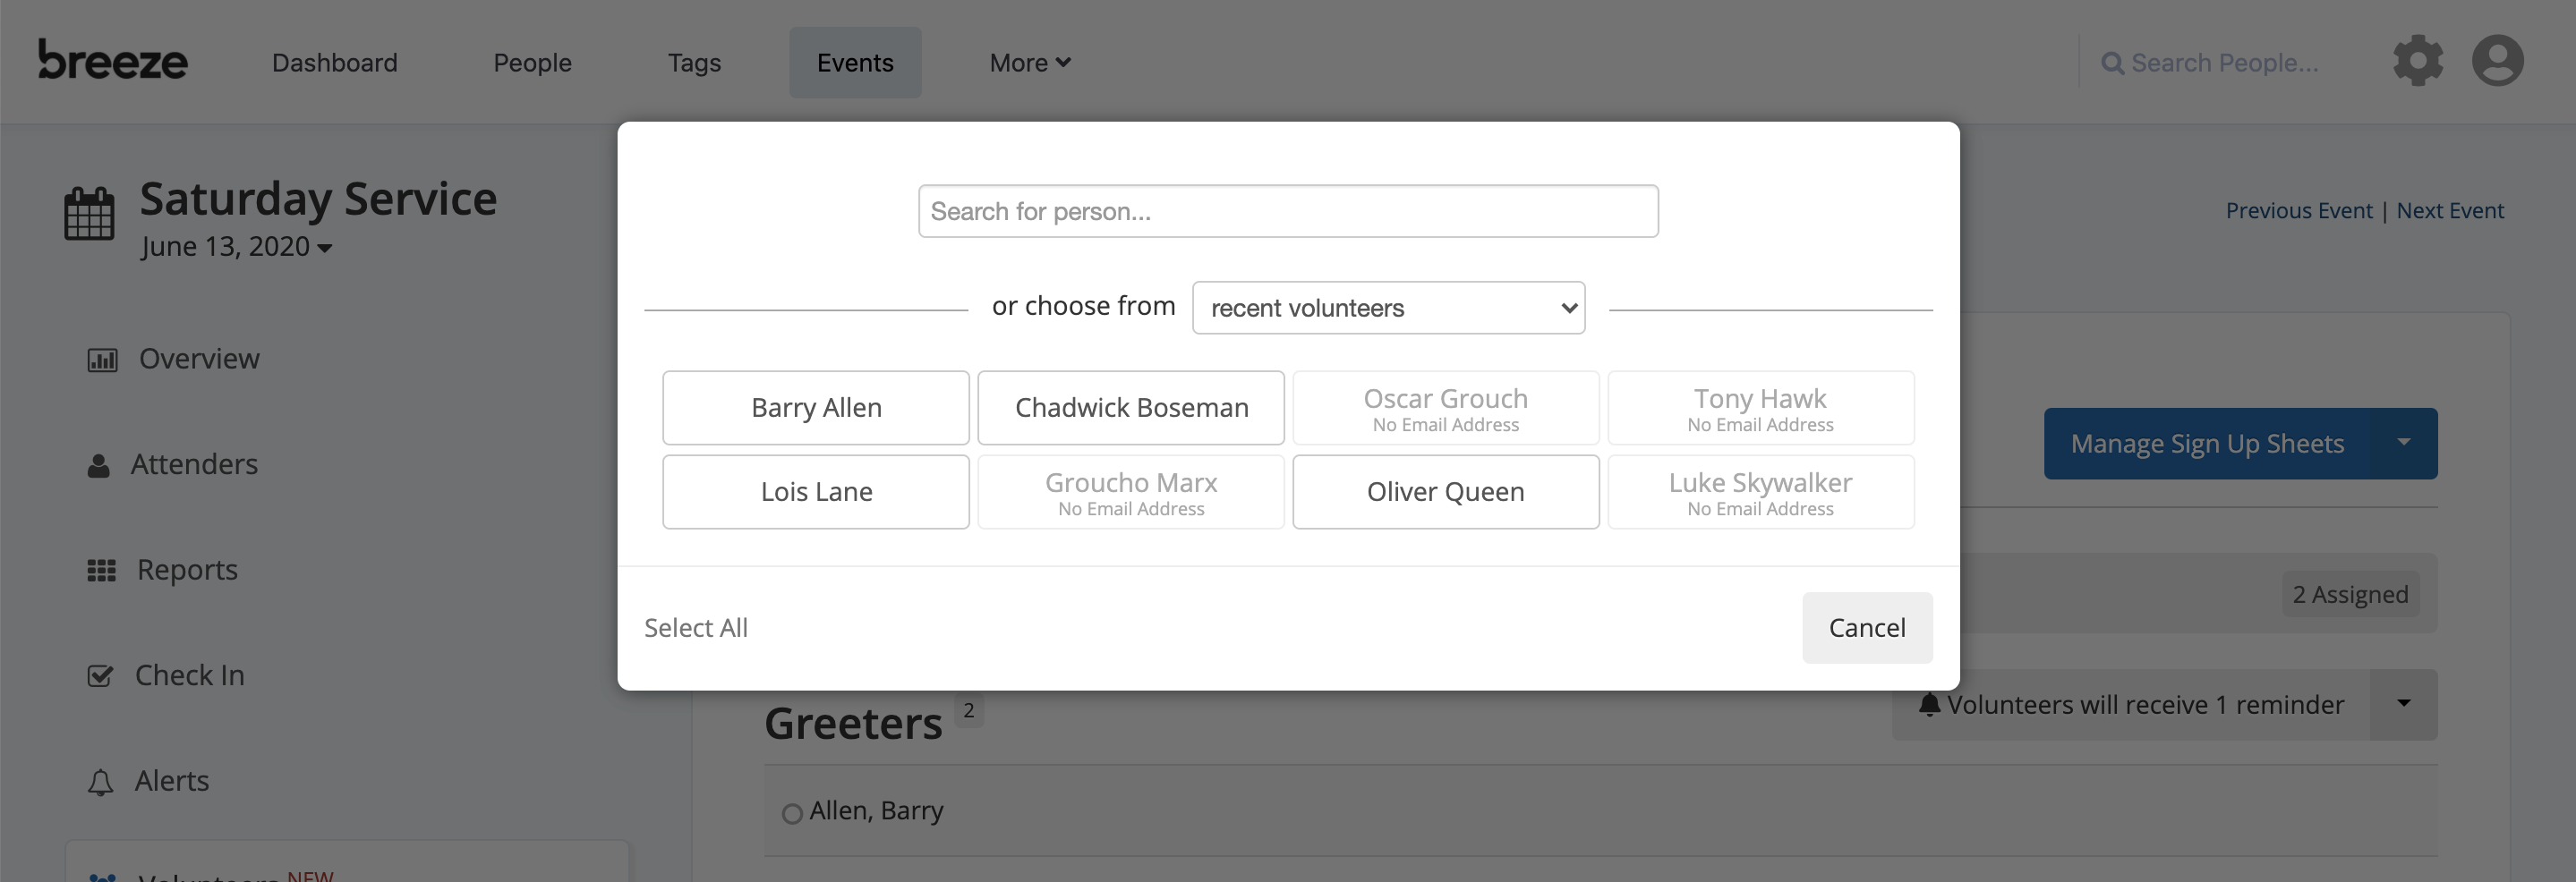The image size is (2576, 882).
Task: Click the Select All link
Action: [696, 627]
